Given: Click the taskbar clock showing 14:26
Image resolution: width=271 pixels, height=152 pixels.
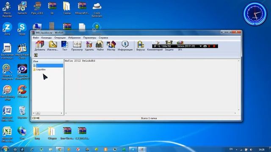Looking at the screenshot, I should pos(262,149).
